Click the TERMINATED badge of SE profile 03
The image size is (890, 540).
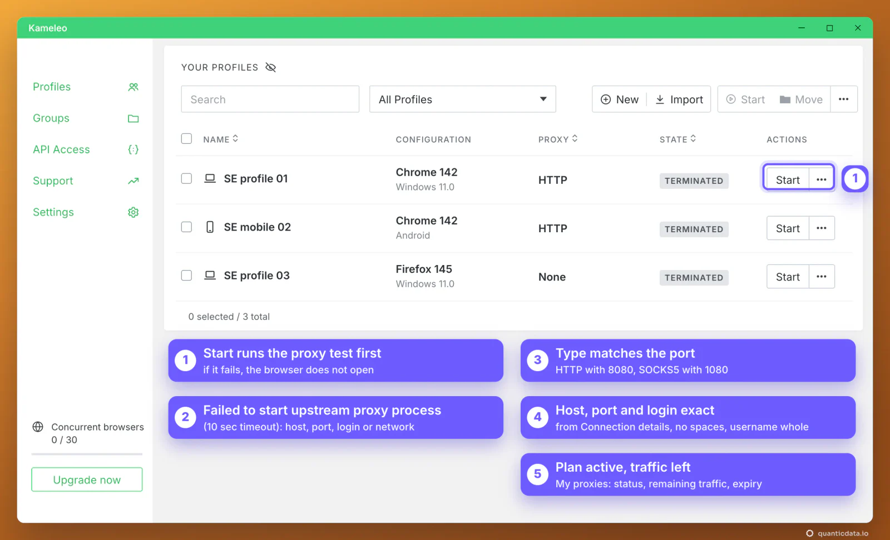point(694,277)
